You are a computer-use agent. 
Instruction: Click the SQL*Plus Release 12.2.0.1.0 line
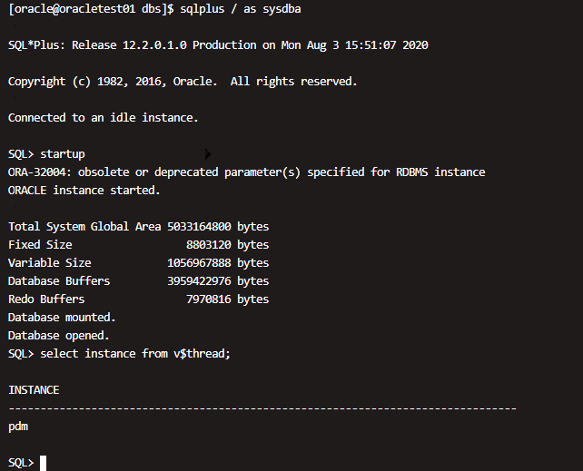pyautogui.click(x=218, y=45)
